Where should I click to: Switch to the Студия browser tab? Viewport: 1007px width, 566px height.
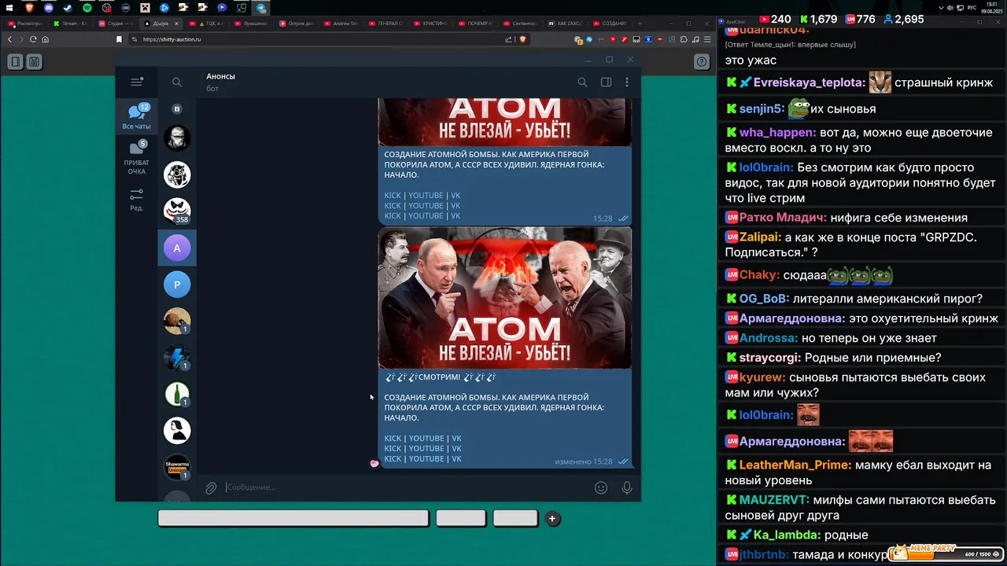point(118,24)
